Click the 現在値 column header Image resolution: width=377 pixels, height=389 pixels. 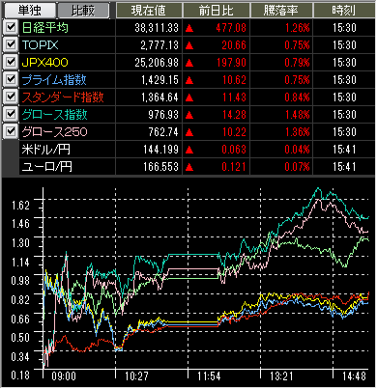click(x=149, y=11)
